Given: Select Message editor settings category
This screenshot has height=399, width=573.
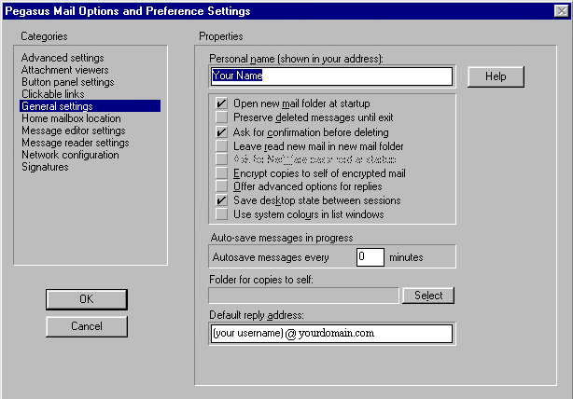Looking at the screenshot, I should point(74,131).
